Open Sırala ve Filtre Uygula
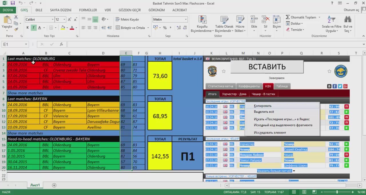Image resolution: width=366 pixels, height=195 pixels. [332, 24]
